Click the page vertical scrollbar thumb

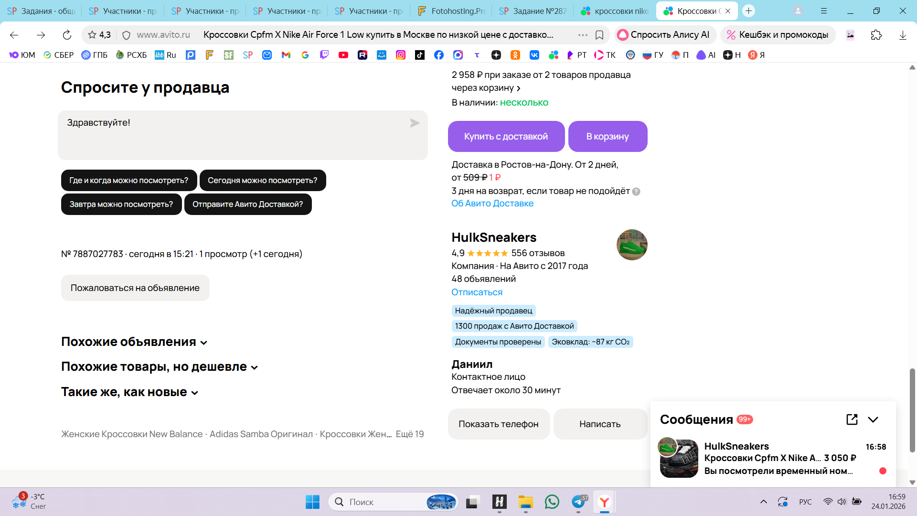point(912,410)
